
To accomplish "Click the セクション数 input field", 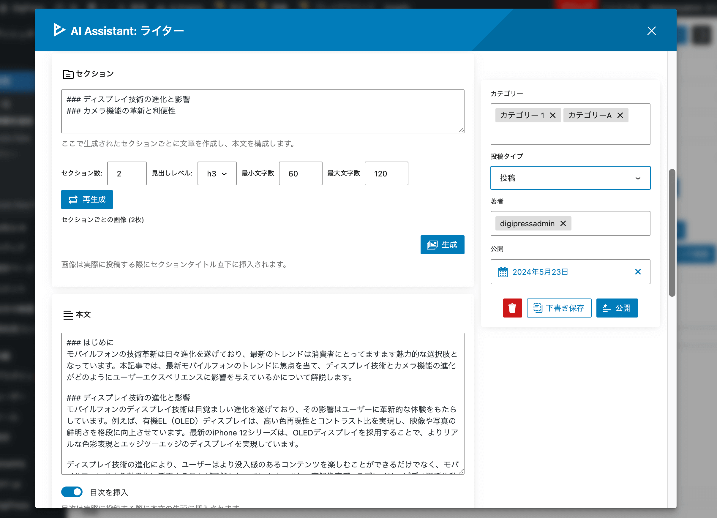I will point(127,173).
